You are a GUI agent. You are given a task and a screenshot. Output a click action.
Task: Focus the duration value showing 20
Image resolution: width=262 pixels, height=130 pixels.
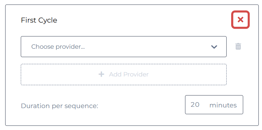click(x=195, y=105)
